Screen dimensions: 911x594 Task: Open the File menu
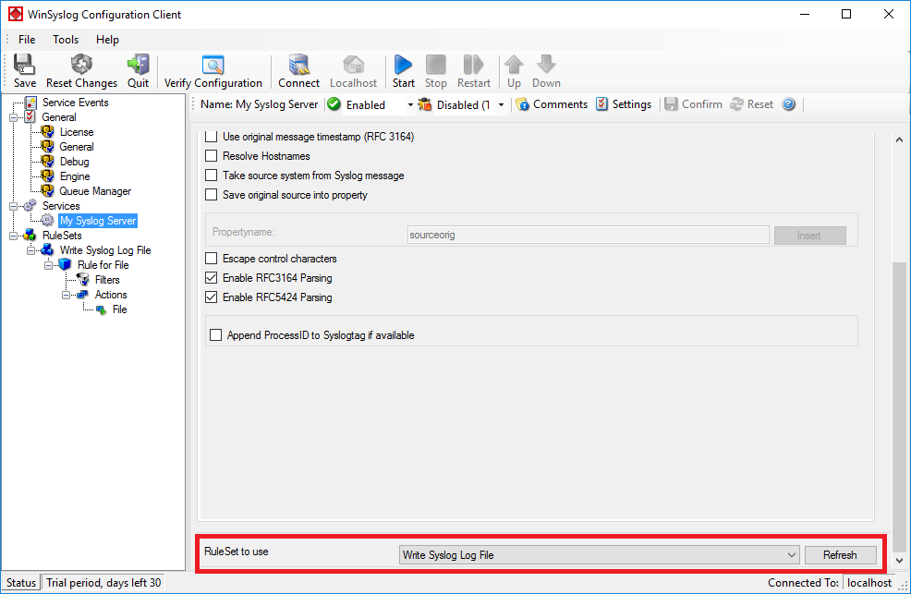(27, 40)
